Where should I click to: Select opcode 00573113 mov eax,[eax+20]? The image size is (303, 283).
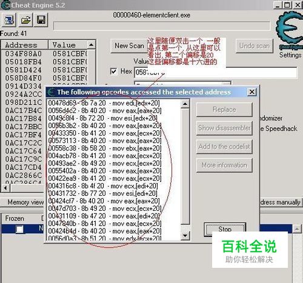[x=105, y=141]
